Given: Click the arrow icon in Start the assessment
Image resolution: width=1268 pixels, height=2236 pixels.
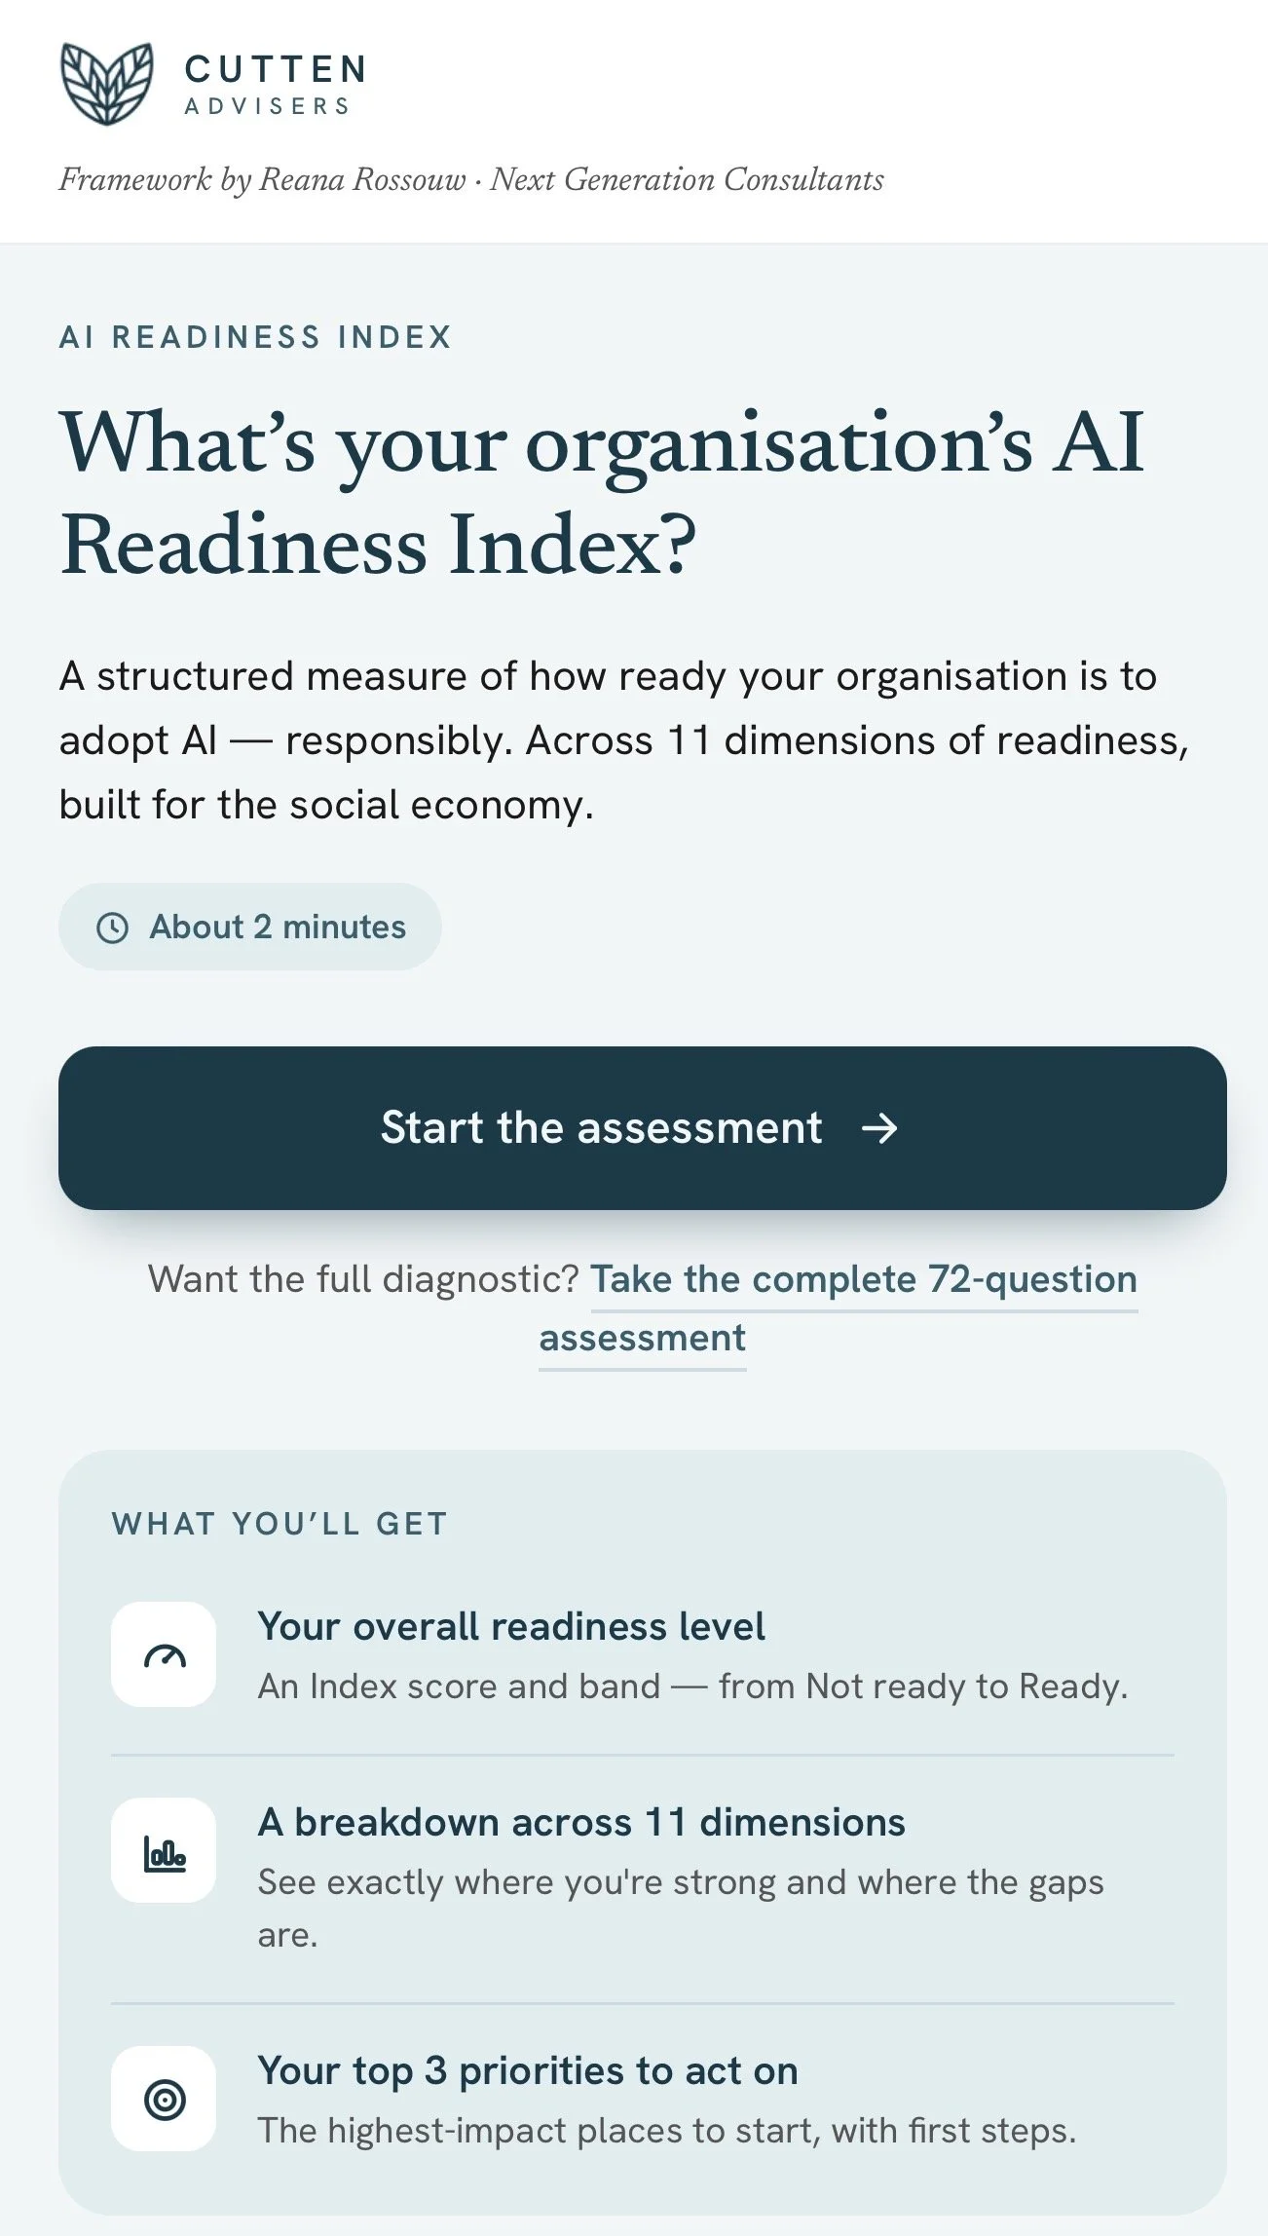Looking at the screenshot, I should coord(879,1128).
